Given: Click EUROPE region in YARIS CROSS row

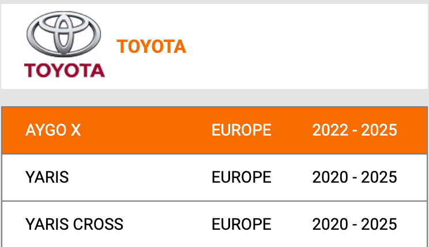Looking at the screenshot, I should [x=241, y=224].
